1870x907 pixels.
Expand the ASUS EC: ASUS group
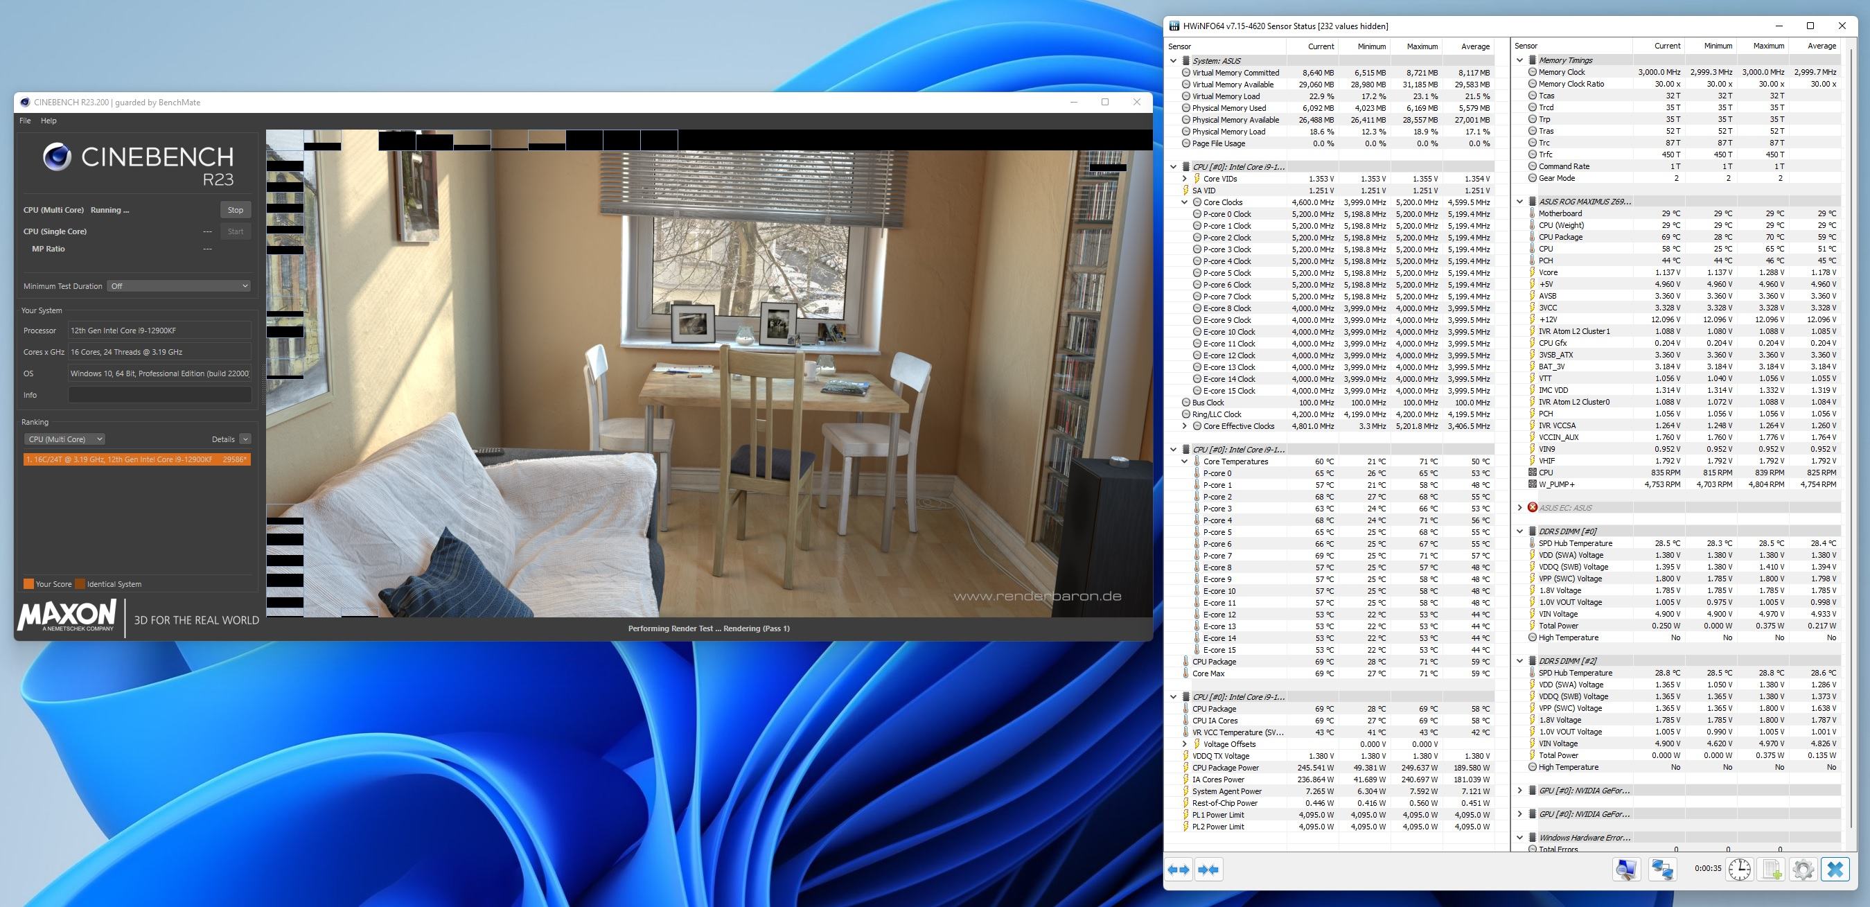1520,508
